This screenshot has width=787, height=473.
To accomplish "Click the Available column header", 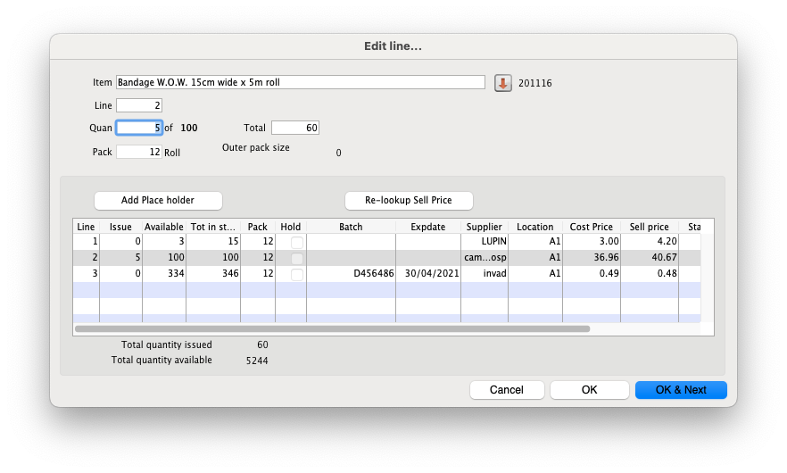I will pyautogui.click(x=164, y=227).
